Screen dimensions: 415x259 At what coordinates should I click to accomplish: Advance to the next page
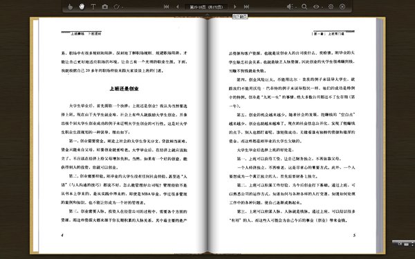tap(234, 7)
